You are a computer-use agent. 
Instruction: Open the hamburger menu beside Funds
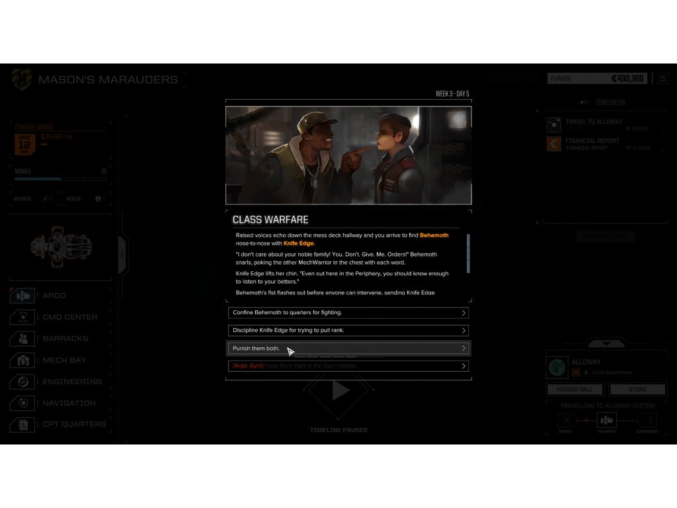[663, 79]
